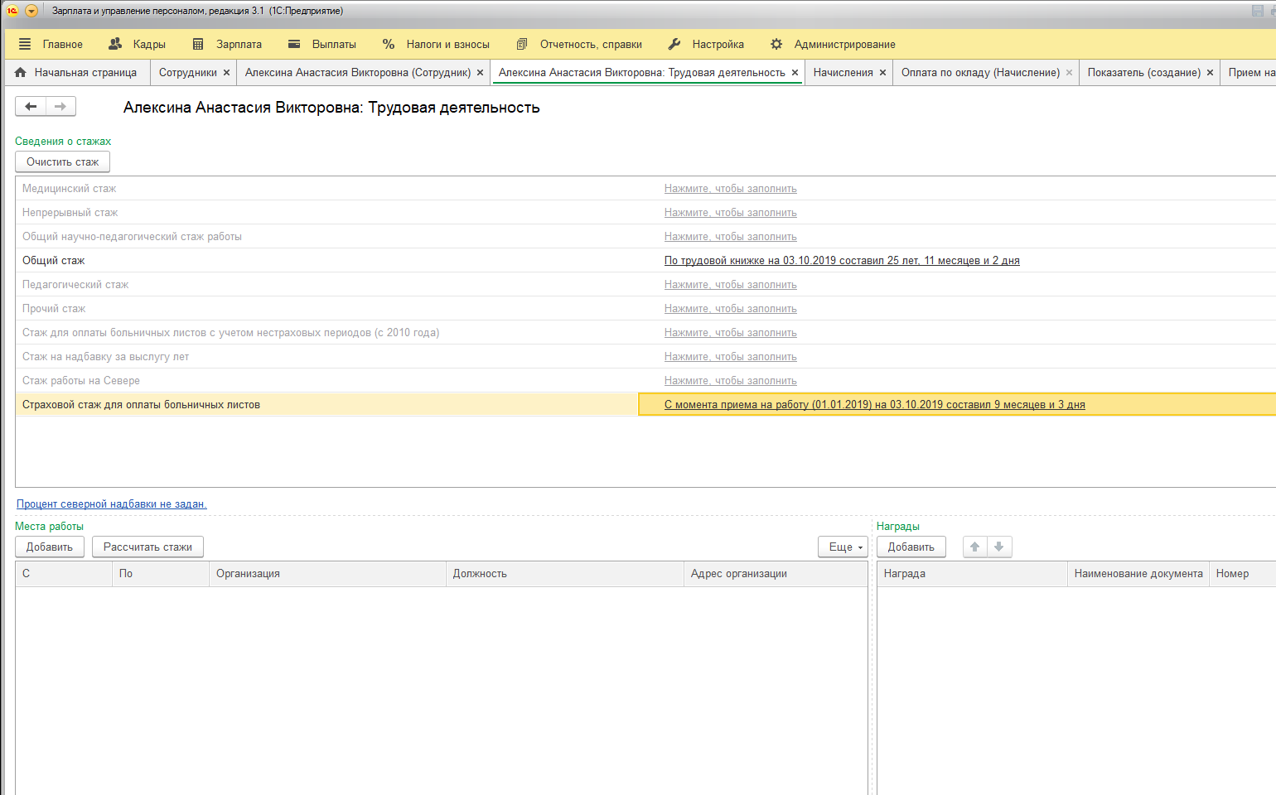Open the Налоги и взносы section
Viewport: 1276px width, 795px height.
(436, 44)
